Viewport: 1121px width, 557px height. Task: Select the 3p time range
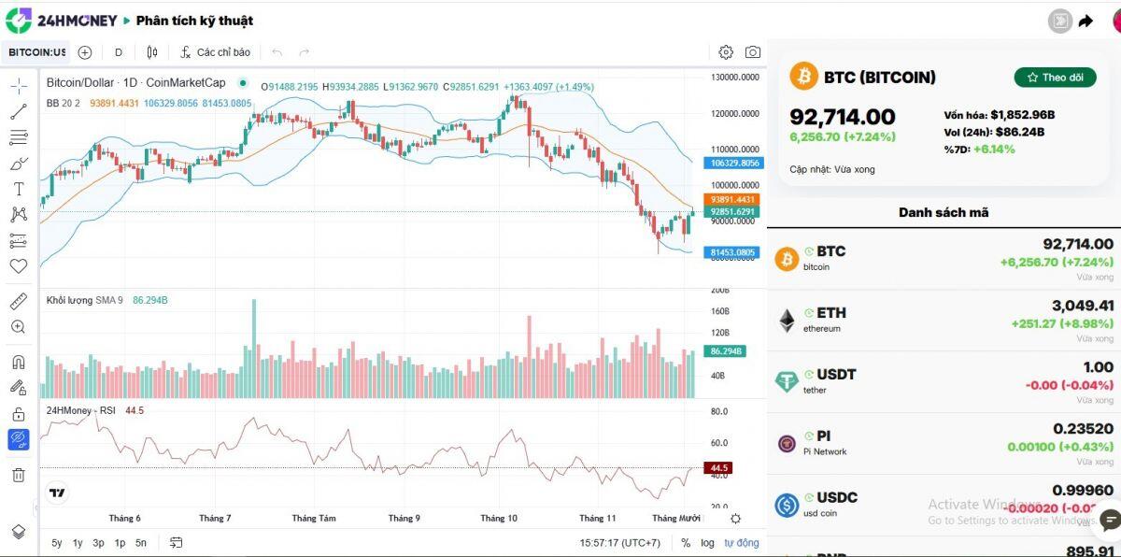tap(98, 542)
